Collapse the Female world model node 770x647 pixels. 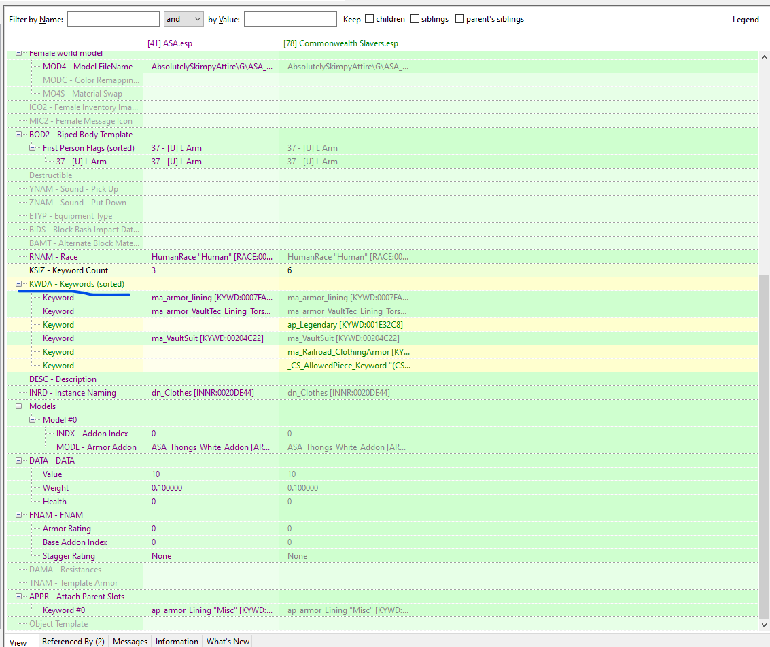[x=18, y=53]
